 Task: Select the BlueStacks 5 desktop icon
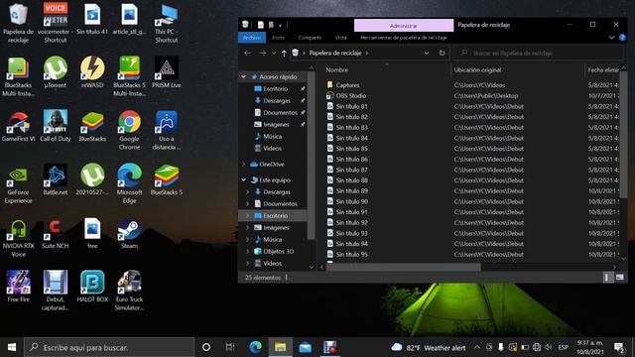point(167,179)
